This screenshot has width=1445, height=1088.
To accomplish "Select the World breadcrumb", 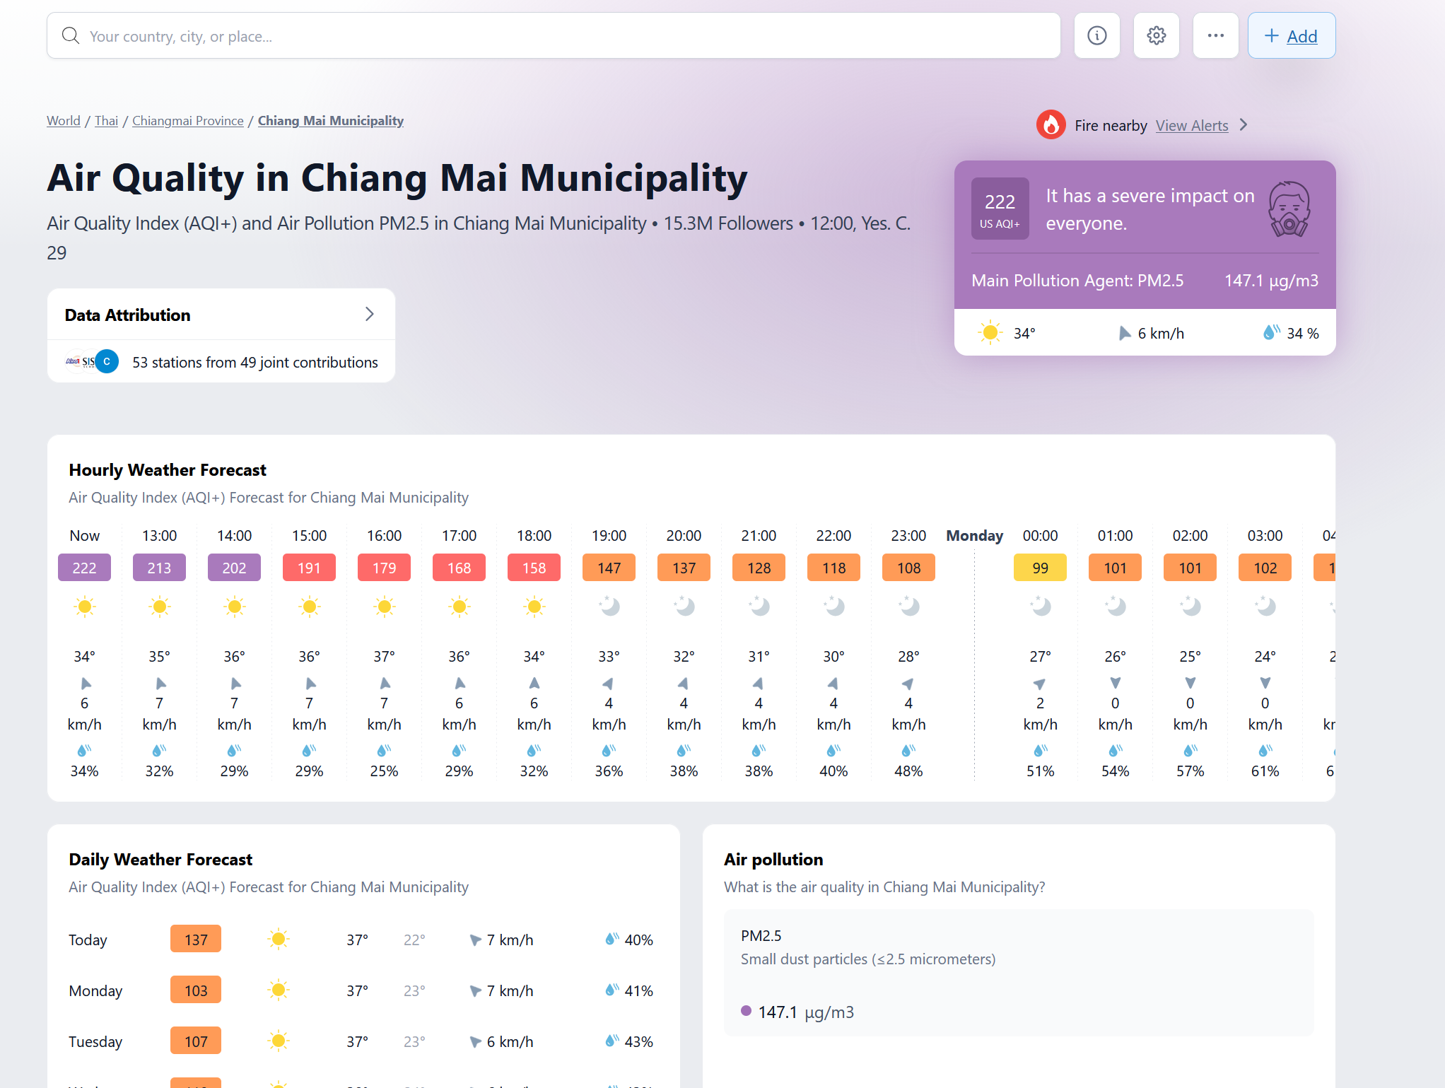I will [x=64, y=121].
